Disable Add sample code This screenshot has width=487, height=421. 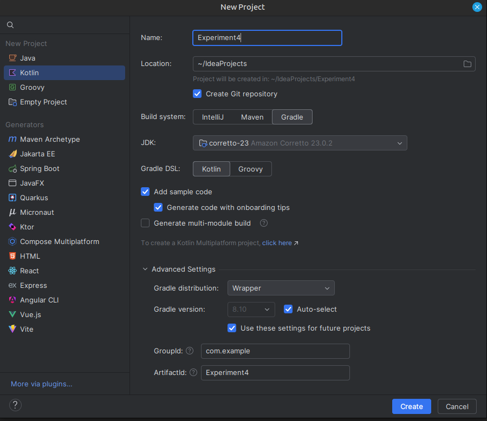(x=145, y=192)
